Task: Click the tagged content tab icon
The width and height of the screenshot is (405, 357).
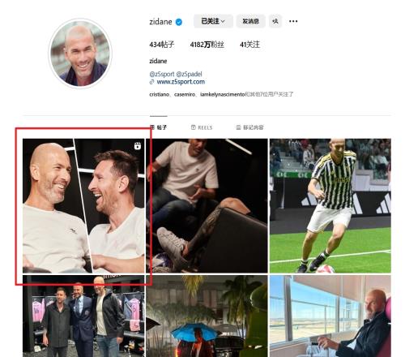Action: pyautogui.click(x=238, y=127)
